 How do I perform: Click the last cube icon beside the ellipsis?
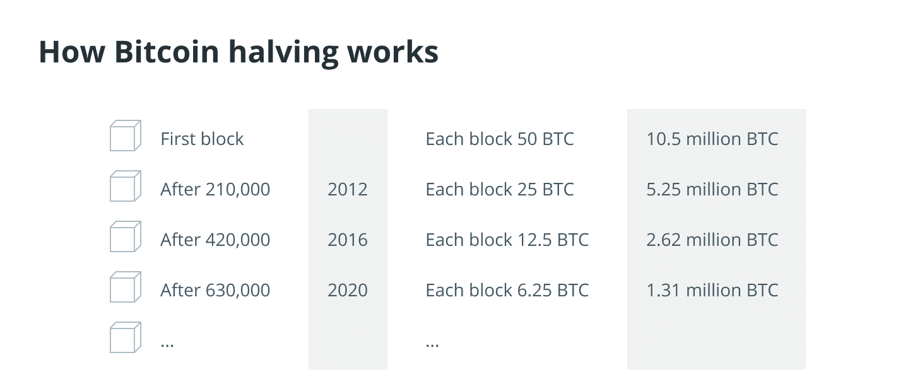click(x=125, y=338)
